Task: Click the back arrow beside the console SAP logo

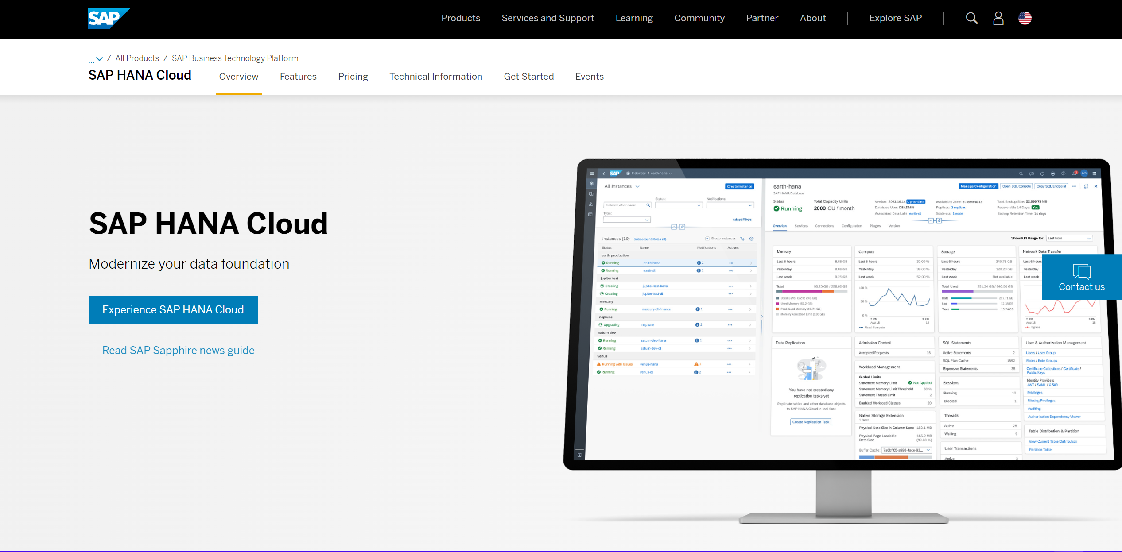Action: pos(604,173)
